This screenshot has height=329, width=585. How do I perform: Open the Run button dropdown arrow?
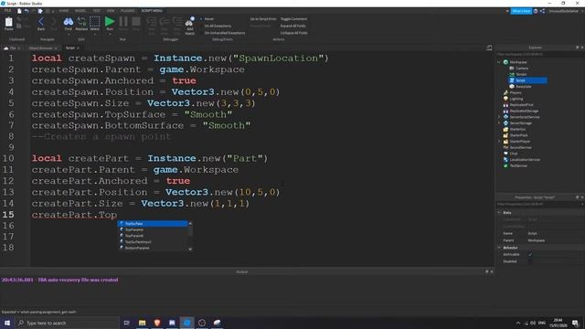click(110, 35)
